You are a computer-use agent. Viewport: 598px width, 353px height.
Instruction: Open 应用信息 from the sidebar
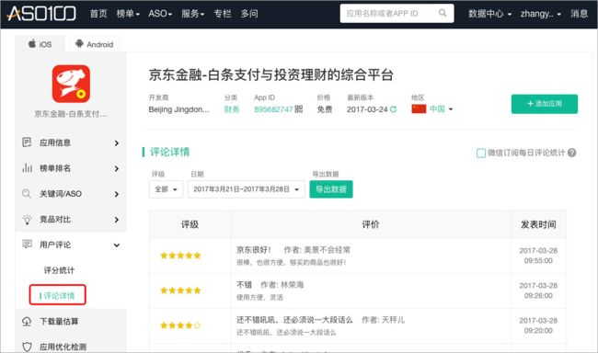[x=71, y=142]
